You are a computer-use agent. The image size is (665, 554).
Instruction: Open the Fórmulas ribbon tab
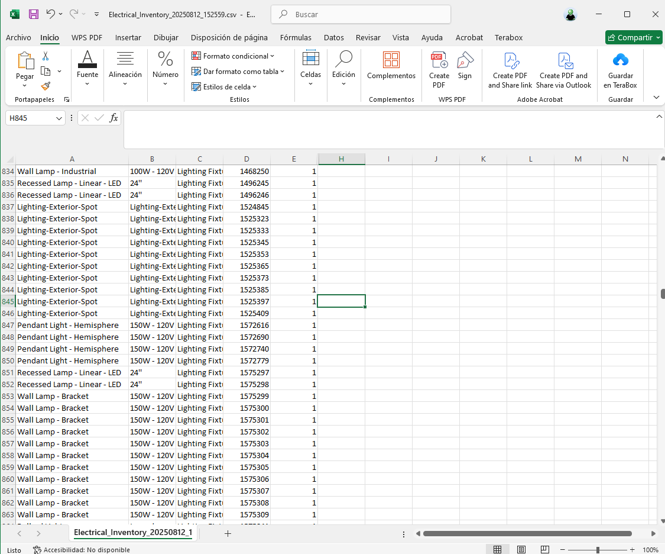pyautogui.click(x=296, y=37)
